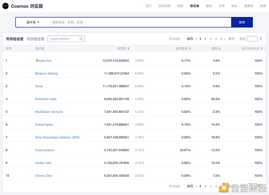Click the stake.fish validator logo icon

(x=37, y=60)
